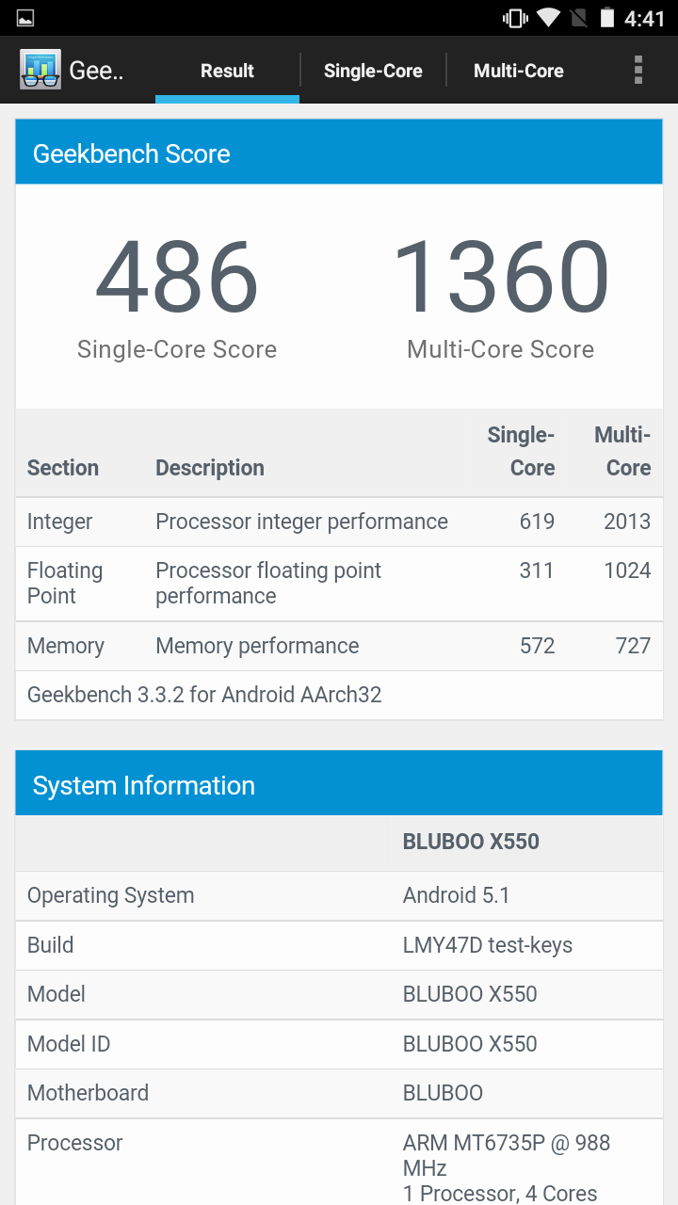Switch to the Single-Core tab

373,71
